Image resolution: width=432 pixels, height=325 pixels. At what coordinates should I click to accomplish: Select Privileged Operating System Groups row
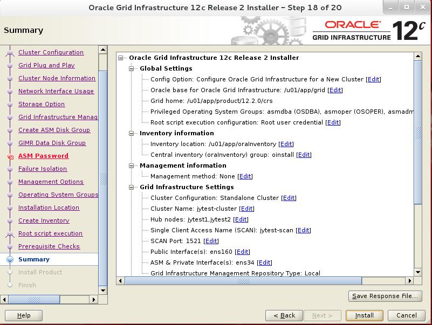[x=282, y=112]
